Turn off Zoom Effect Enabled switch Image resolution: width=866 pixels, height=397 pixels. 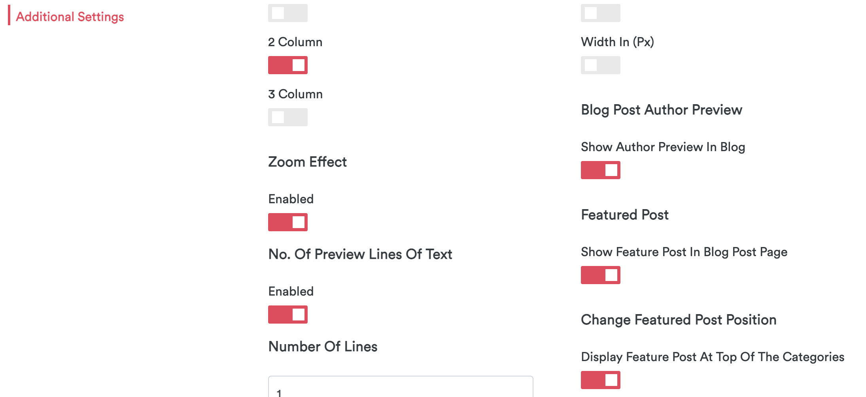click(287, 222)
